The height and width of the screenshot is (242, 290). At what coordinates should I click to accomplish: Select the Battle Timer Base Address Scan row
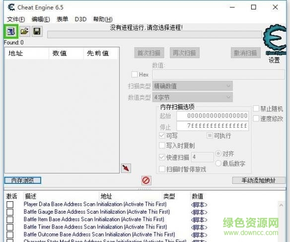pyautogui.click(x=95, y=227)
